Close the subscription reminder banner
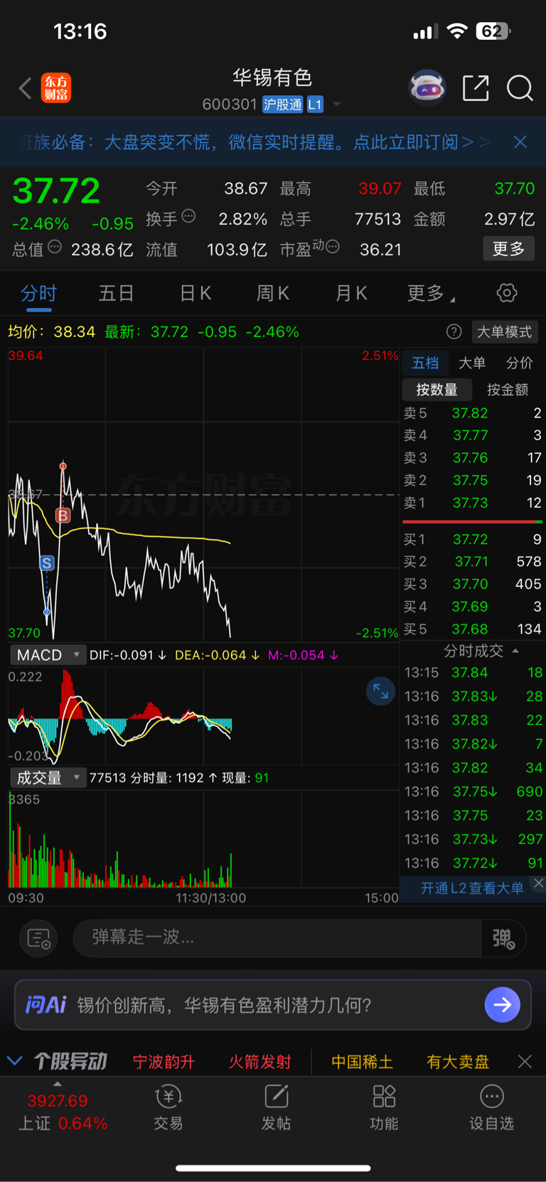 (x=520, y=142)
